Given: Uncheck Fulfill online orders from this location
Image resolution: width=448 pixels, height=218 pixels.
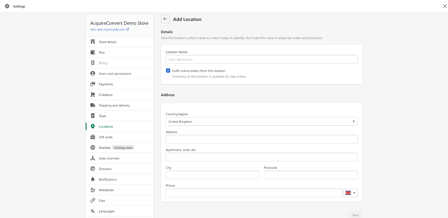Looking at the screenshot, I should [168, 71].
